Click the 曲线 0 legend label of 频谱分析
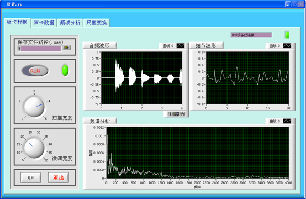The image size is (306, 199). [x=275, y=121]
